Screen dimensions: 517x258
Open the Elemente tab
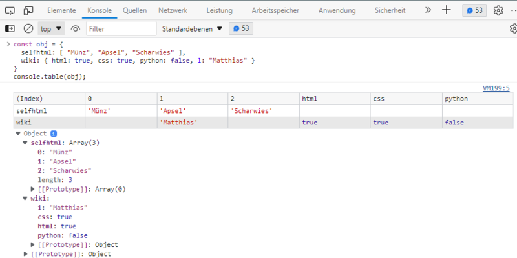[61, 10]
